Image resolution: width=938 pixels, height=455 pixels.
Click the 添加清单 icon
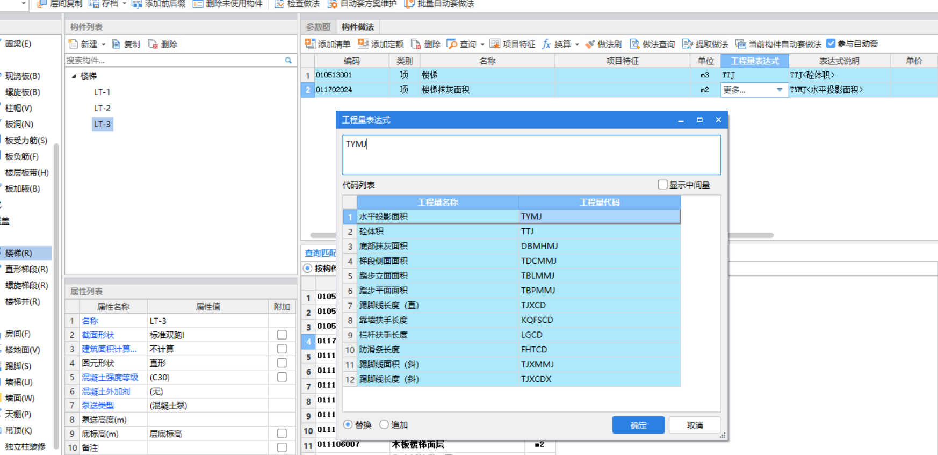click(310, 44)
